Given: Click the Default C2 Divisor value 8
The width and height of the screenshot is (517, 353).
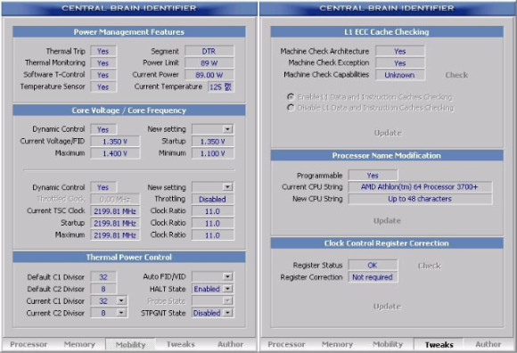Looking at the screenshot, I should click(x=103, y=289).
